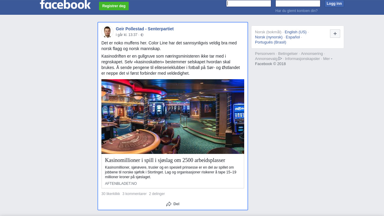Open the Betingelser footer link
Screen dimensions: 384x216
click(x=288, y=54)
